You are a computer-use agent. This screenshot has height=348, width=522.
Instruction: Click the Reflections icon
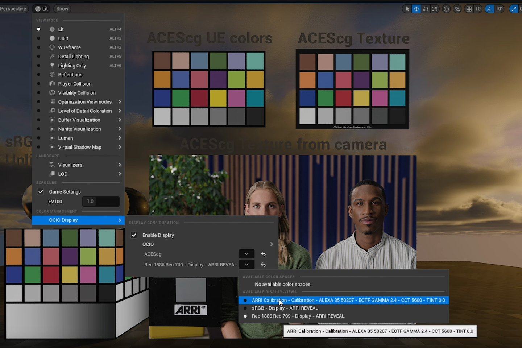(52, 75)
